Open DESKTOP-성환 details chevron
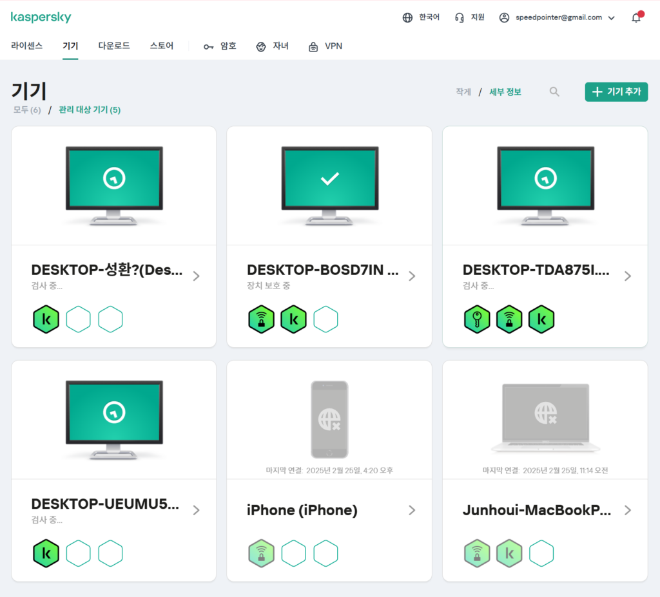 click(196, 276)
